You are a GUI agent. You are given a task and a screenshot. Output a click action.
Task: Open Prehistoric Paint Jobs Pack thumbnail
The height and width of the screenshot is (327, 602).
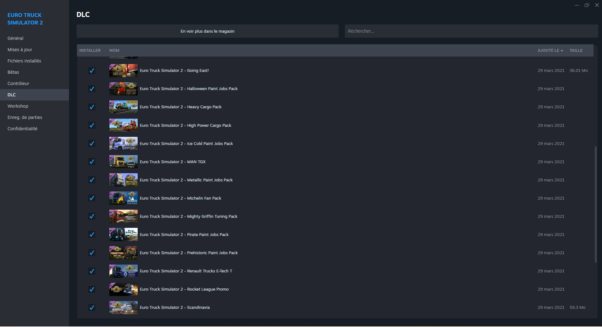coord(124,253)
